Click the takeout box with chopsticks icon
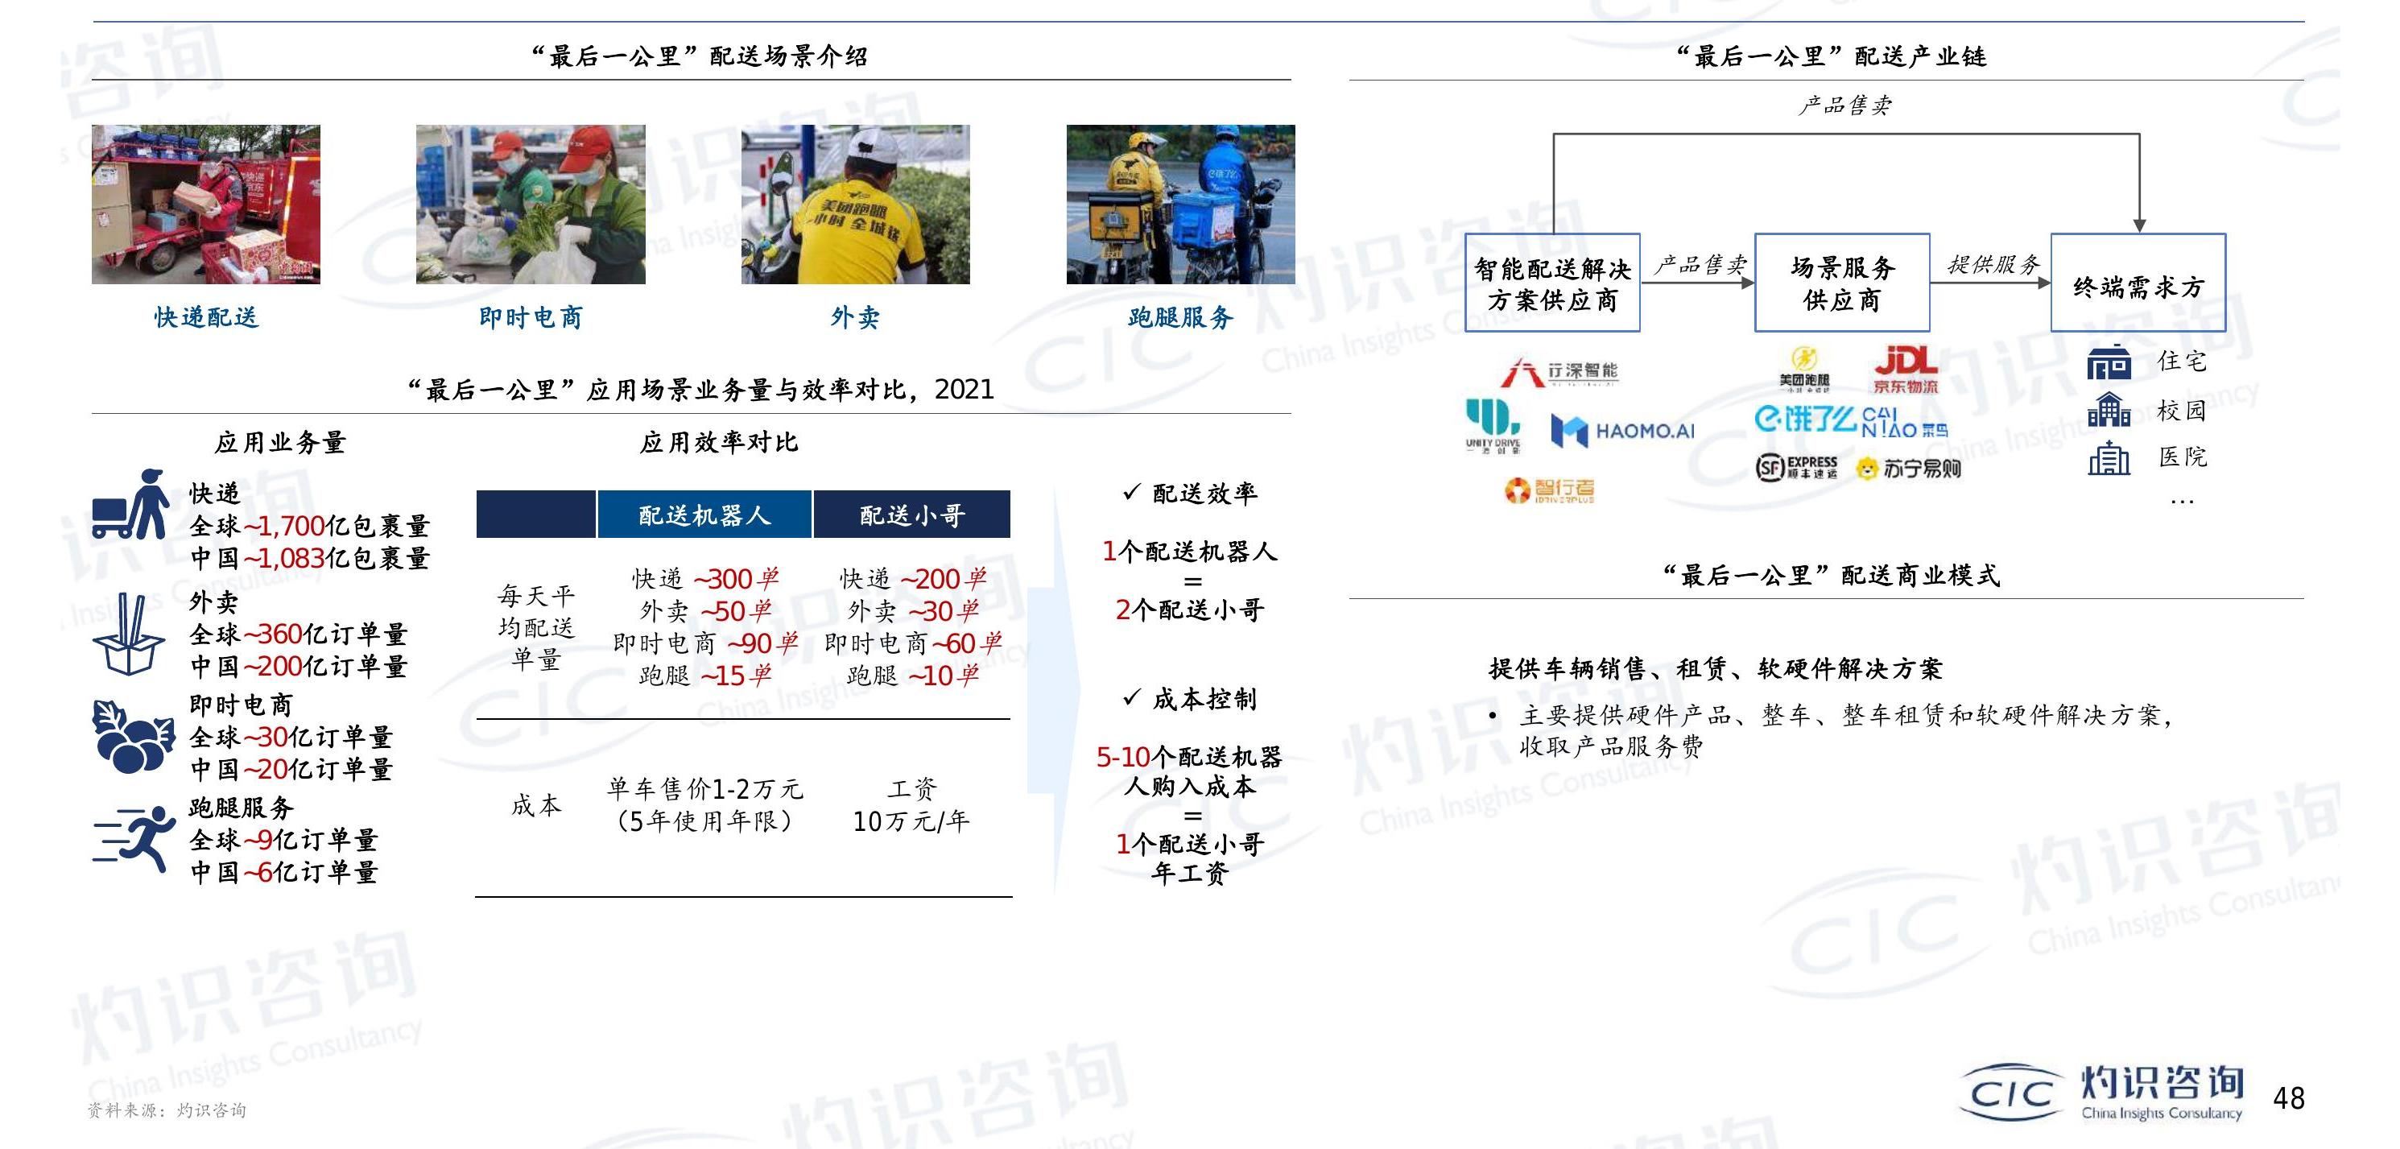The height and width of the screenshot is (1149, 2400). pyautogui.click(x=130, y=634)
